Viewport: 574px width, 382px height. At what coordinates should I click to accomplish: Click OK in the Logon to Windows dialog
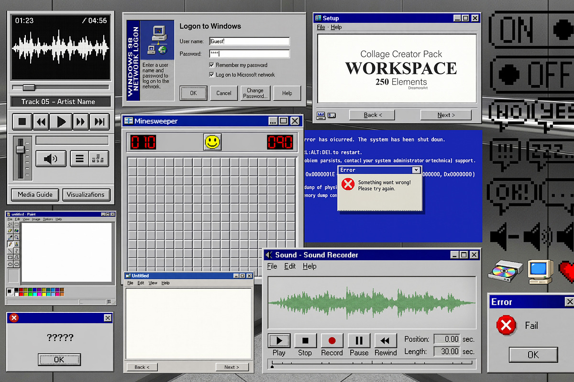(x=193, y=93)
